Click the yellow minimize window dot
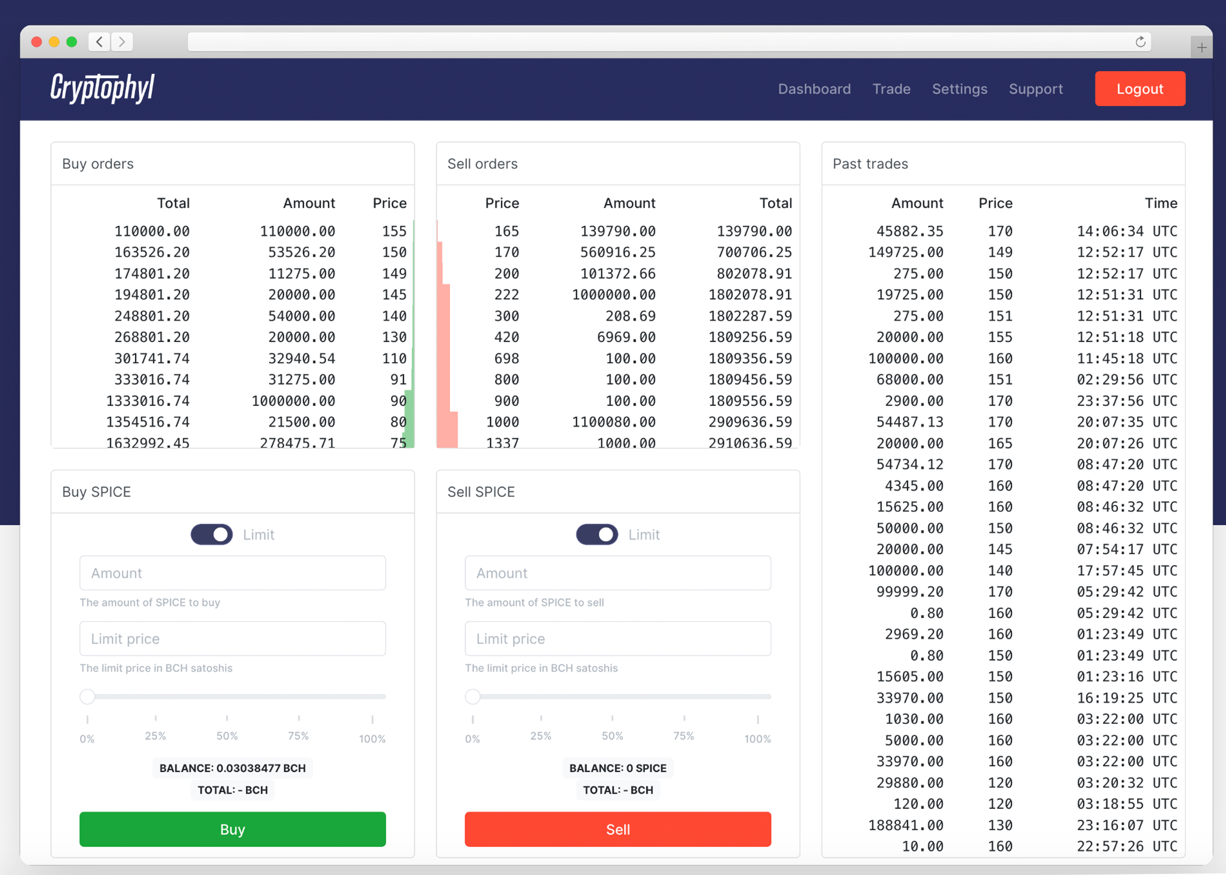1226x875 pixels. pos(54,42)
